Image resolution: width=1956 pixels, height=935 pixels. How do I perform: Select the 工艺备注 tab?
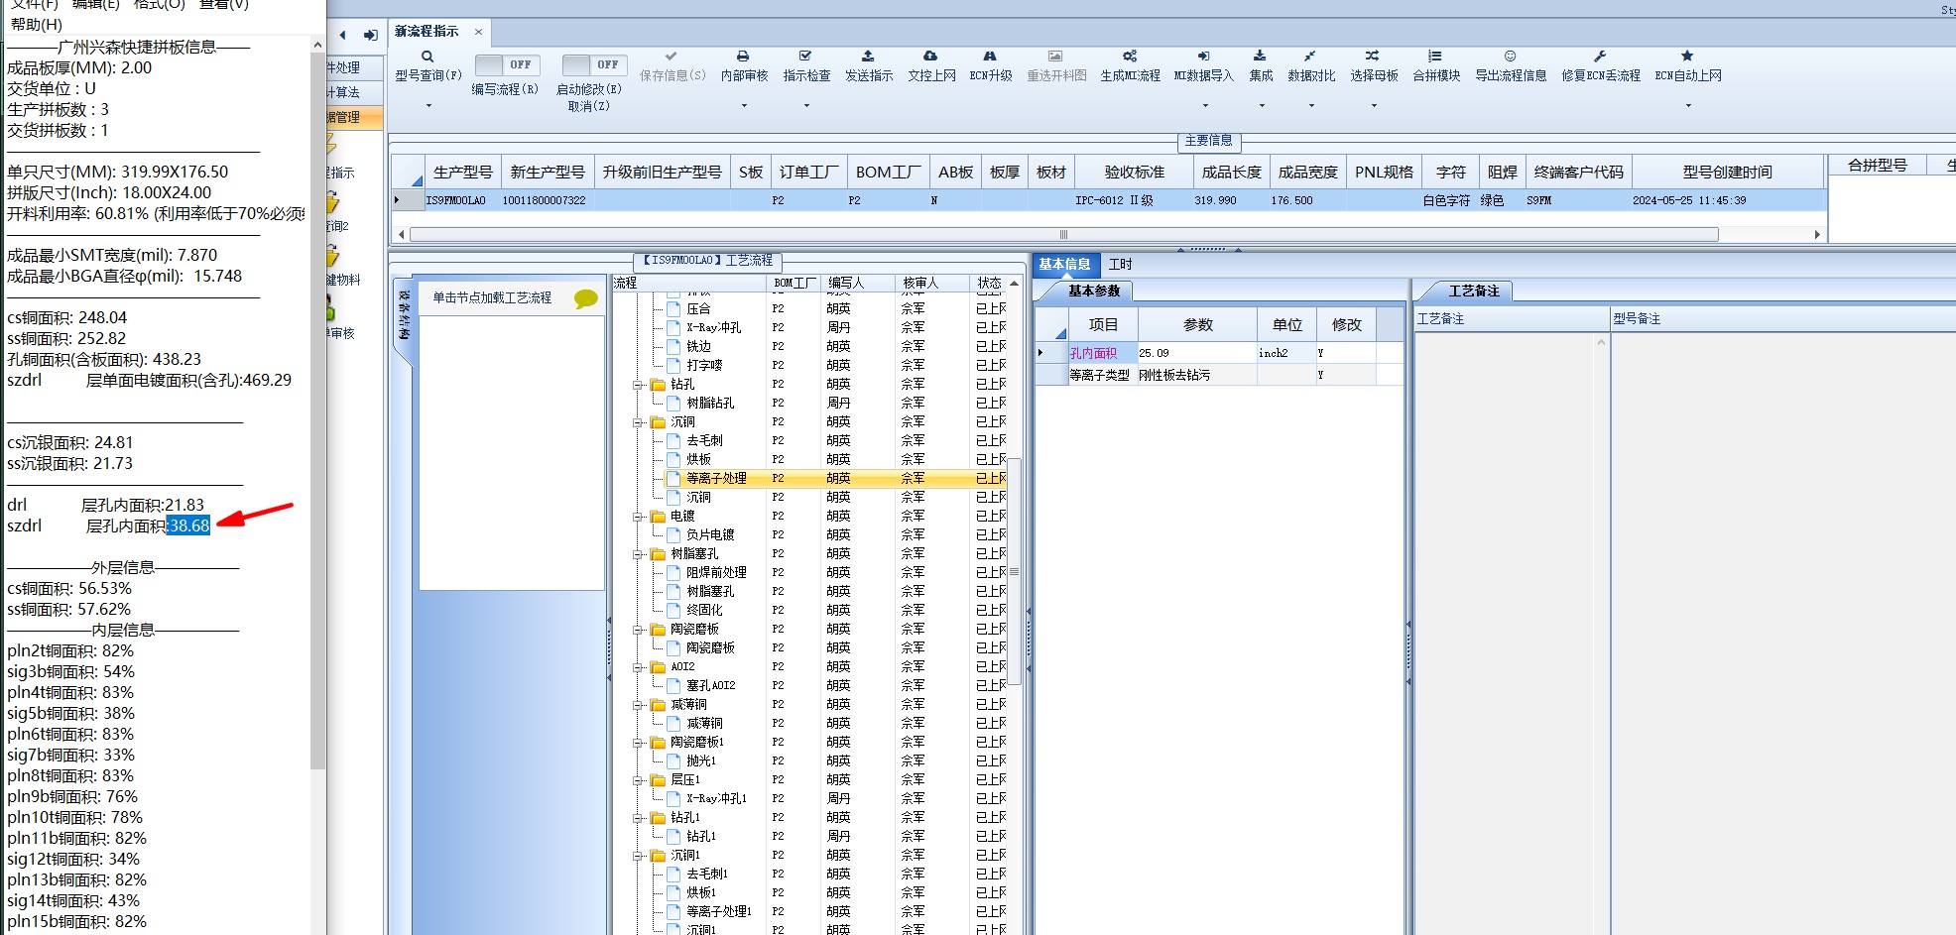1474,291
